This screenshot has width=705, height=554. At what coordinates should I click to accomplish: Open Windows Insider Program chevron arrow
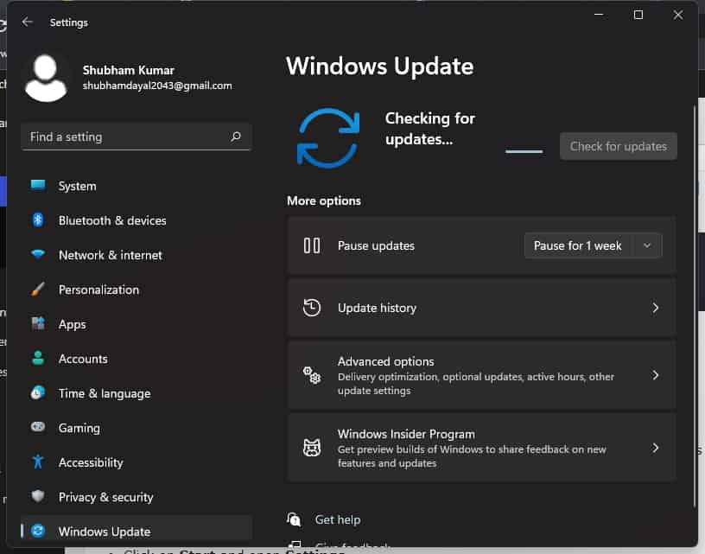pyautogui.click(x=655, y=448)
